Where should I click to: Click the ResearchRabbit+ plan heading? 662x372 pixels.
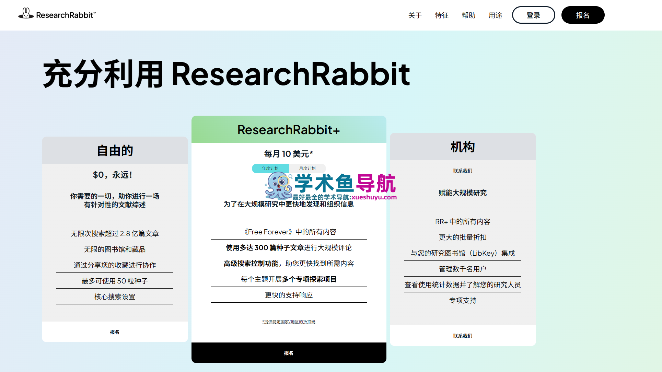coord(289,130)
